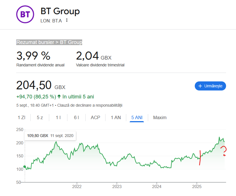Switch to the Maxim range tab
This screenshot has width=236, height=196.
(160, 117)
